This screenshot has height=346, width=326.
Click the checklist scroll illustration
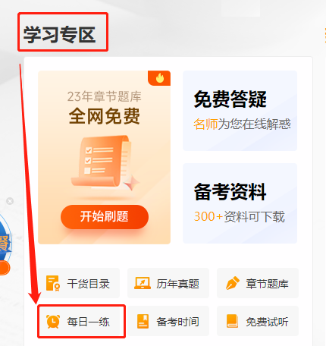click(105, 162)
